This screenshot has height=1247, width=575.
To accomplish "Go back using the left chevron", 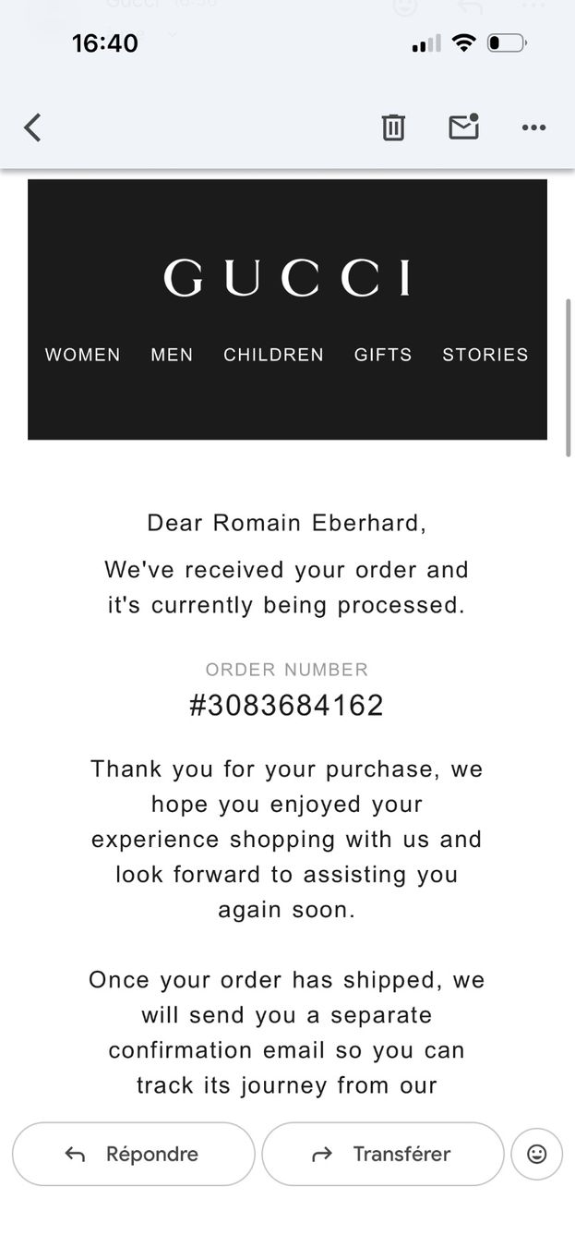I will pos(32,127).
